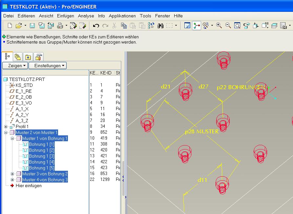
Task: Expand the Profil 1 feature
Action: pyautogui.click(x=6, y=127)
